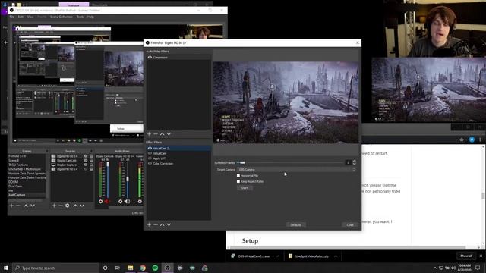Add a new scene in OBS Scenes panel
The image size is (486, 273).
(x=11, y=206)
